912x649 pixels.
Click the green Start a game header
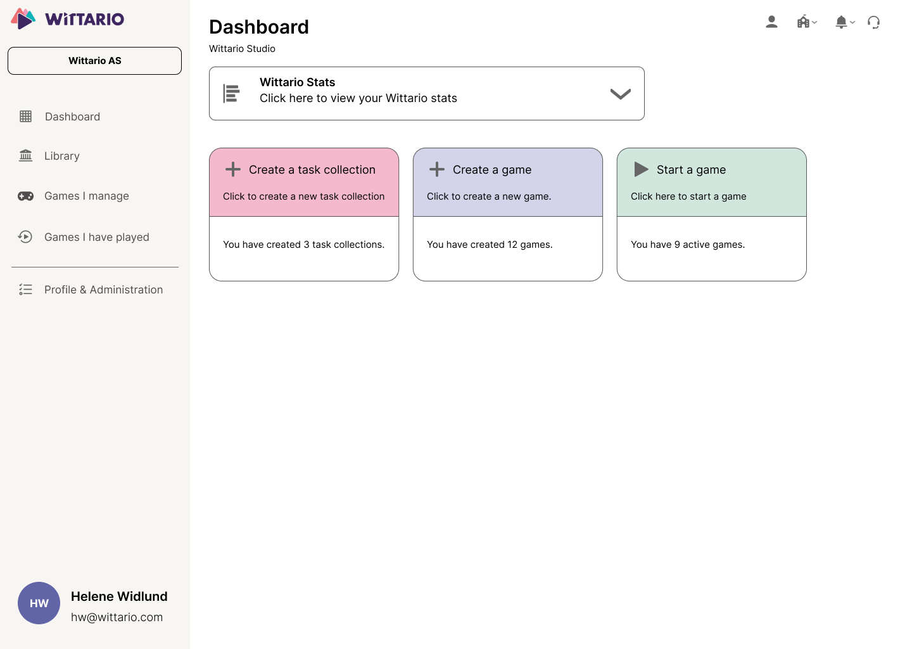[x=711, y=182]
